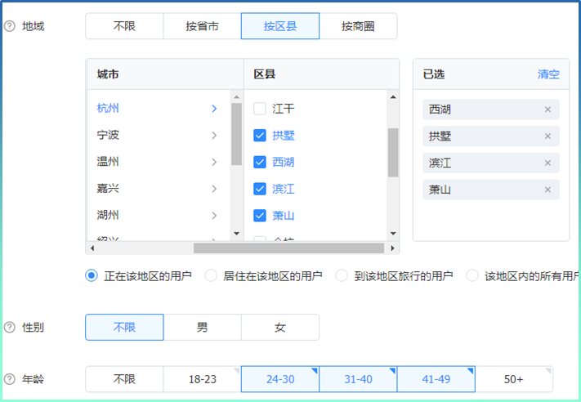Remove 拱墅 from selected list
The width and height of the screenshot is (581, 402).
click(547, 136)
